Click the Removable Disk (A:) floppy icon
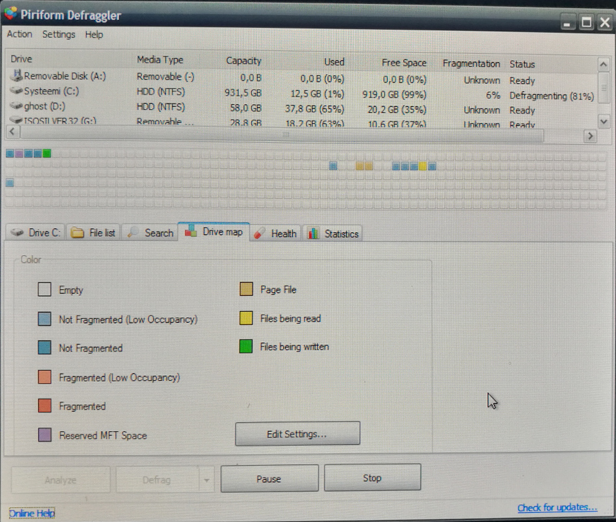Viewport: 616px width, 522px height. (16, 75)
